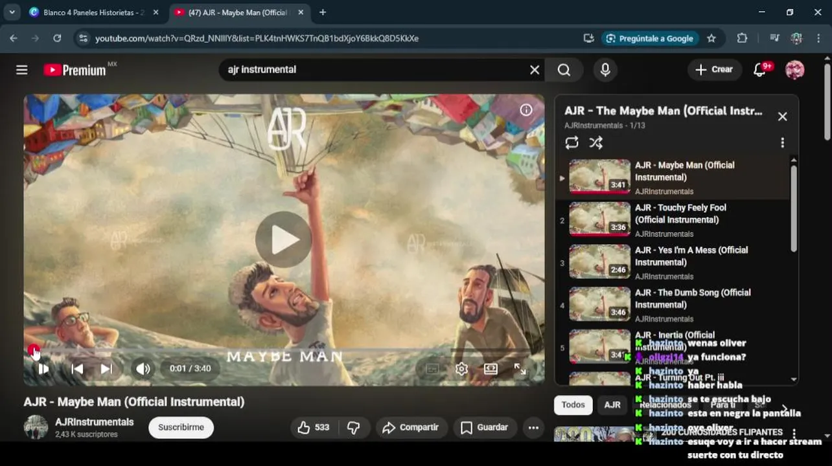The image size is (832, 466).
Task: Save video with Guardar
Action: (x=484, y=428)
